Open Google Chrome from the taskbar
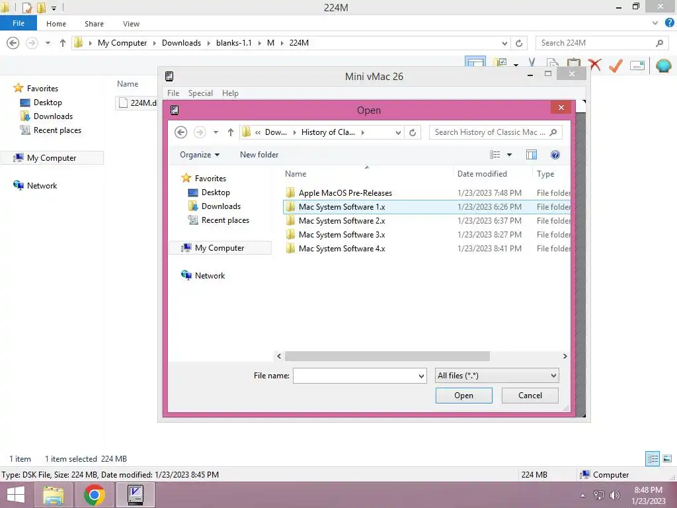The height and width of the screenshot is (508, 677). [x=94, y=495]
